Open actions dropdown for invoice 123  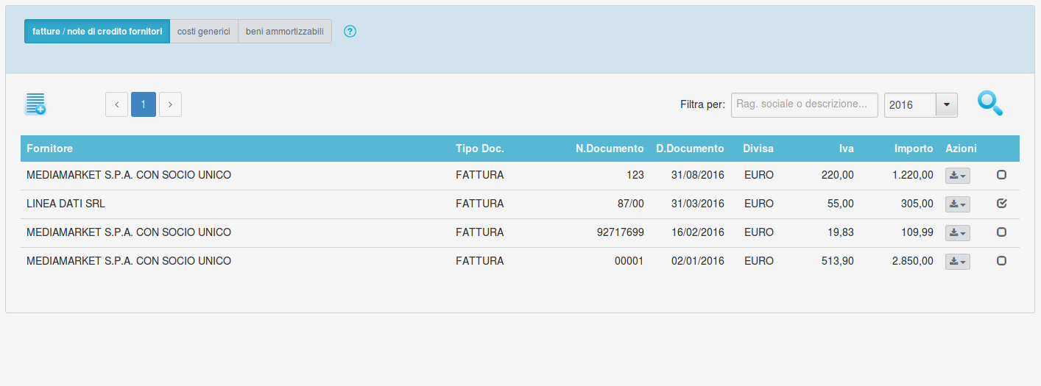tap(957, 176)
